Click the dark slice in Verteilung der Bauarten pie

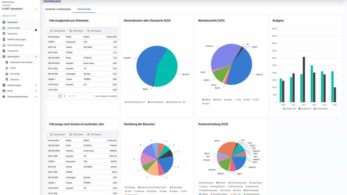point(169,154)
